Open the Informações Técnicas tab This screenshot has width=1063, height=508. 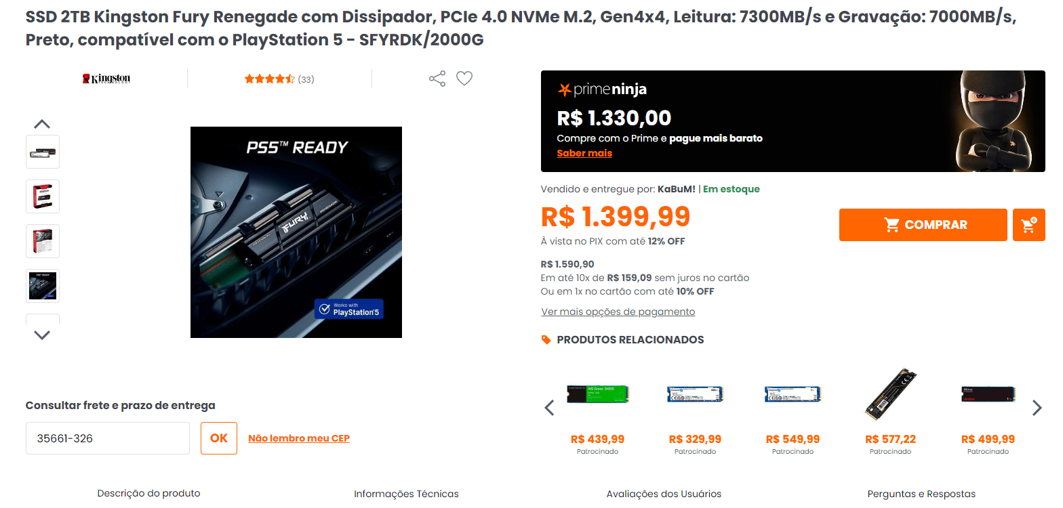point(406,494)
